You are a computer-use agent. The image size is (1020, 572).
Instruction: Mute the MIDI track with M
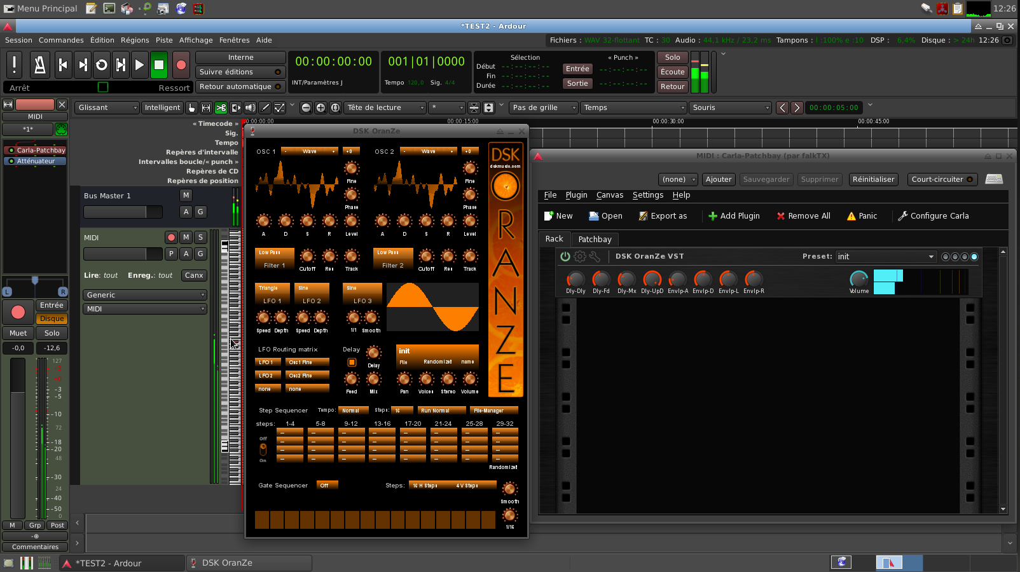click(186, 237)
